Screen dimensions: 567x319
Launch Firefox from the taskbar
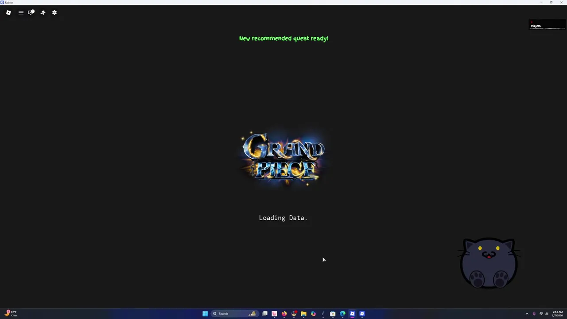(x=284, y=314)
